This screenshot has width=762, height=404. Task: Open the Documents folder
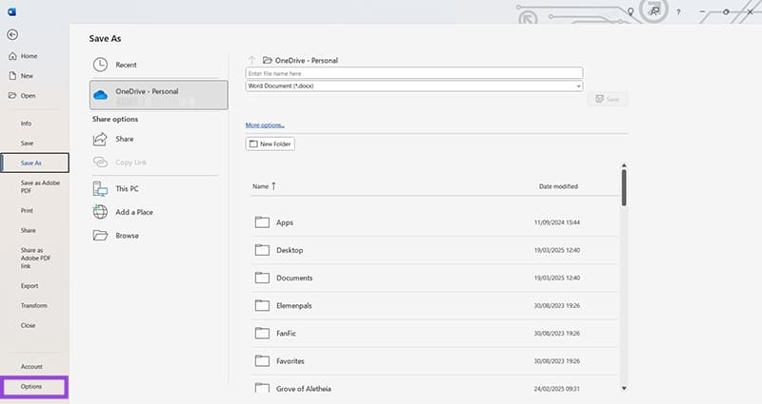(293, 278)
